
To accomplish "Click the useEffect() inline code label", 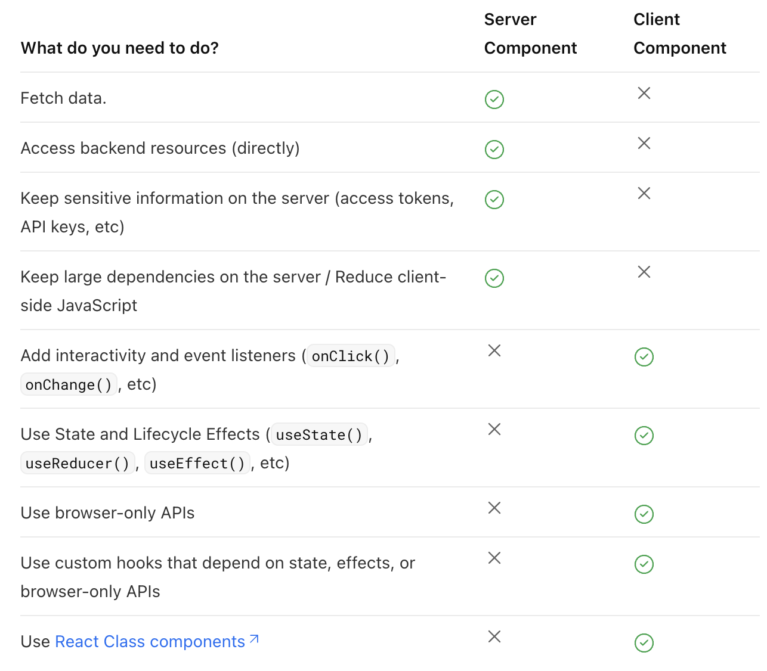I will click(x=197, y=464).
